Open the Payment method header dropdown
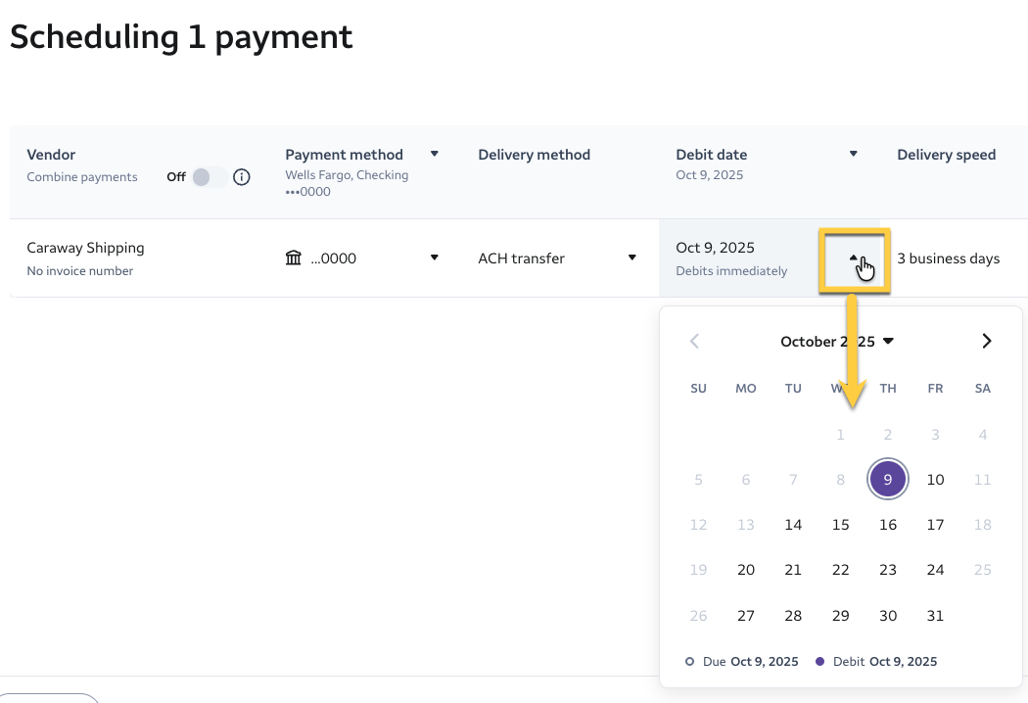The width and height of the screenshot is (1028, 703). click(x=435, y=154)
